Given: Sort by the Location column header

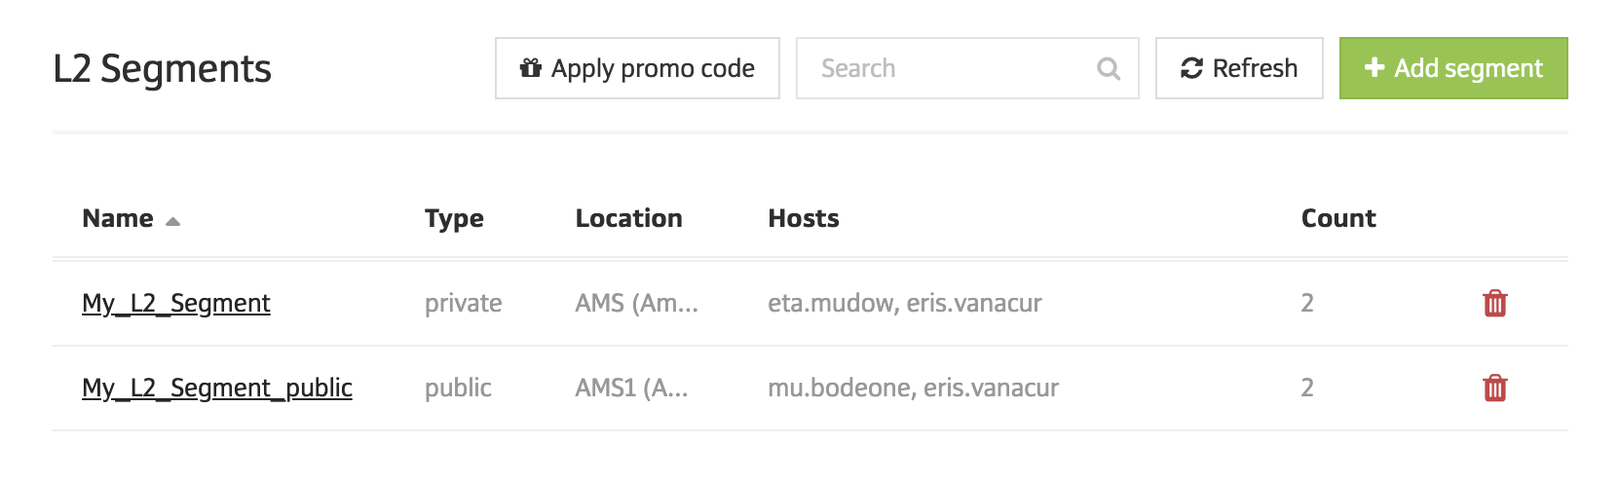Looking at the screenshot, I should tap(628, 219).
